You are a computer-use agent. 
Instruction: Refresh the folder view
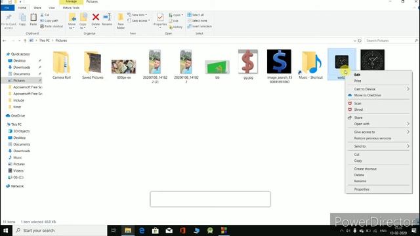pyautogui.click(x=360, y=41)
